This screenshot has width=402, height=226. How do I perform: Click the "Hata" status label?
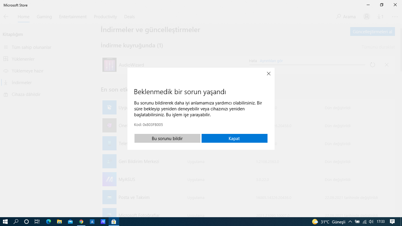tap(253, 61)
